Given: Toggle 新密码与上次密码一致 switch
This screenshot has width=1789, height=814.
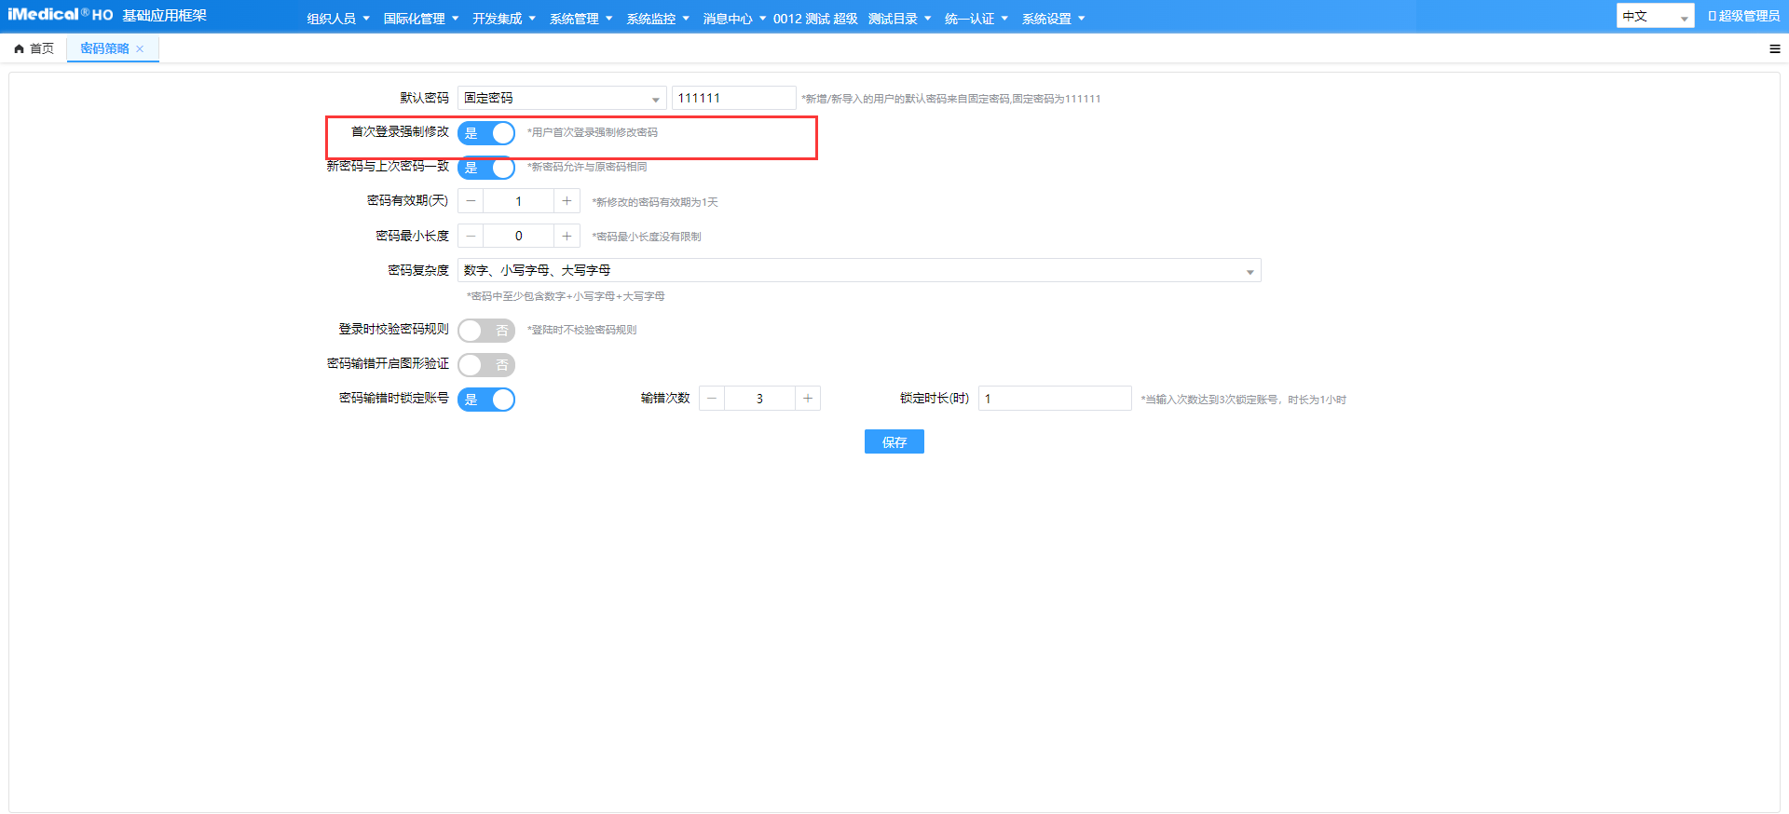Looking at the screenshot, I should point(486,168).
